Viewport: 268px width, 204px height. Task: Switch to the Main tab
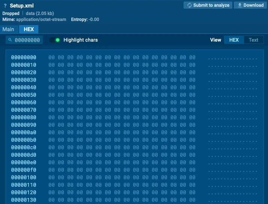coord(8,29)
